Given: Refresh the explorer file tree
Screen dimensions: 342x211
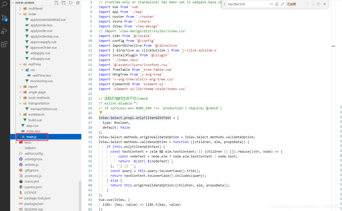Looking at the screenshot, I should click(x=71, y=3).
